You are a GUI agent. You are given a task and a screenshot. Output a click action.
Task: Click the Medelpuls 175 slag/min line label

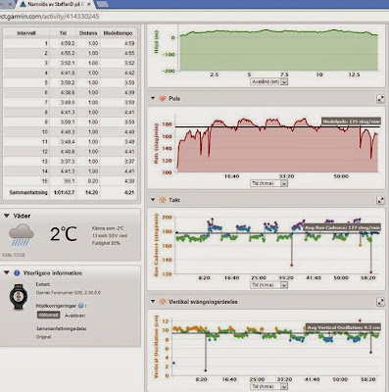tap(351, 122)
